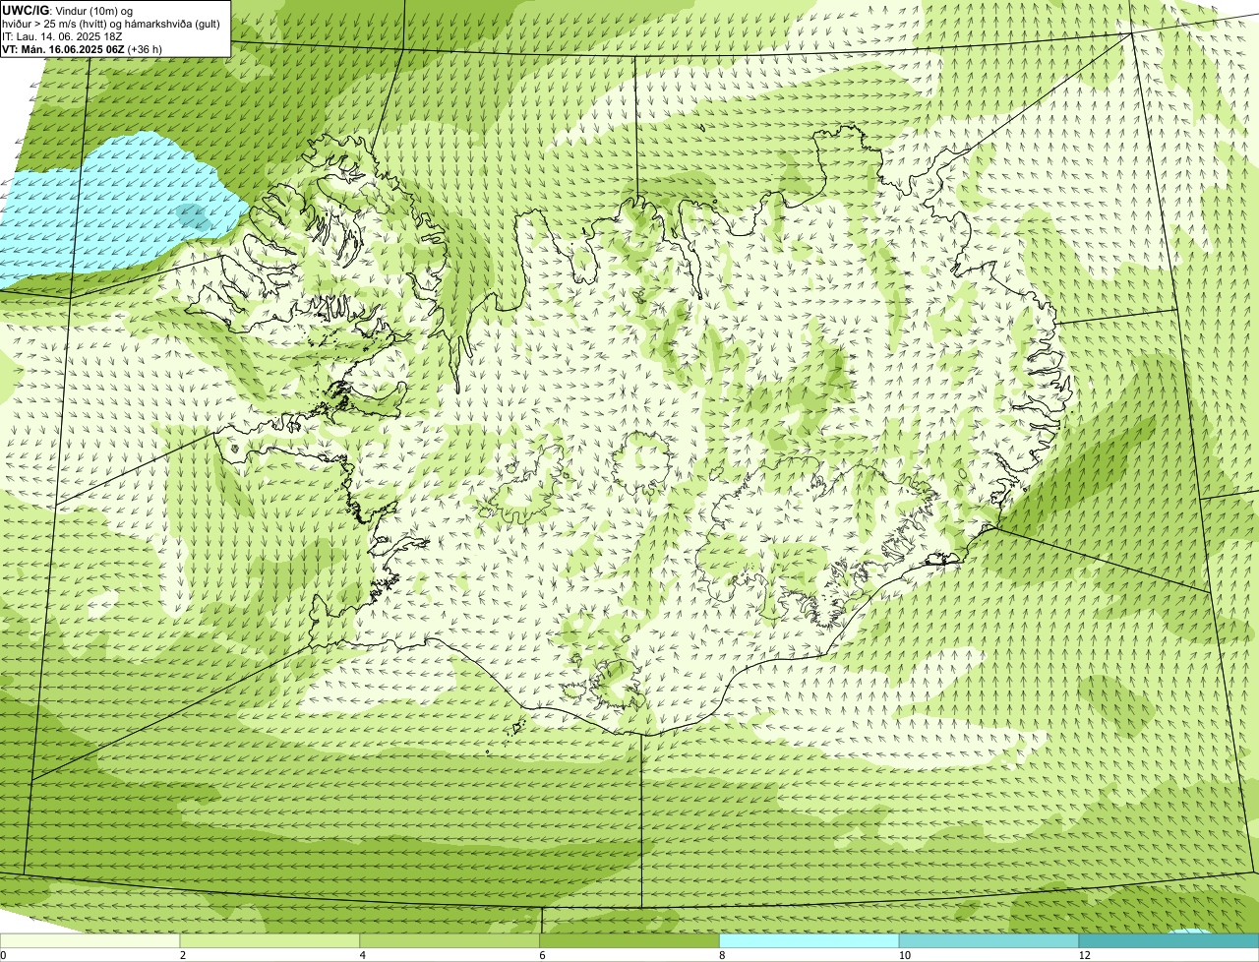This screenshot has height=962, width=1259.
Task: Click the 'IT: Lau. 14. 06. 2025 18Z' line
Action: tap(63, 36)
